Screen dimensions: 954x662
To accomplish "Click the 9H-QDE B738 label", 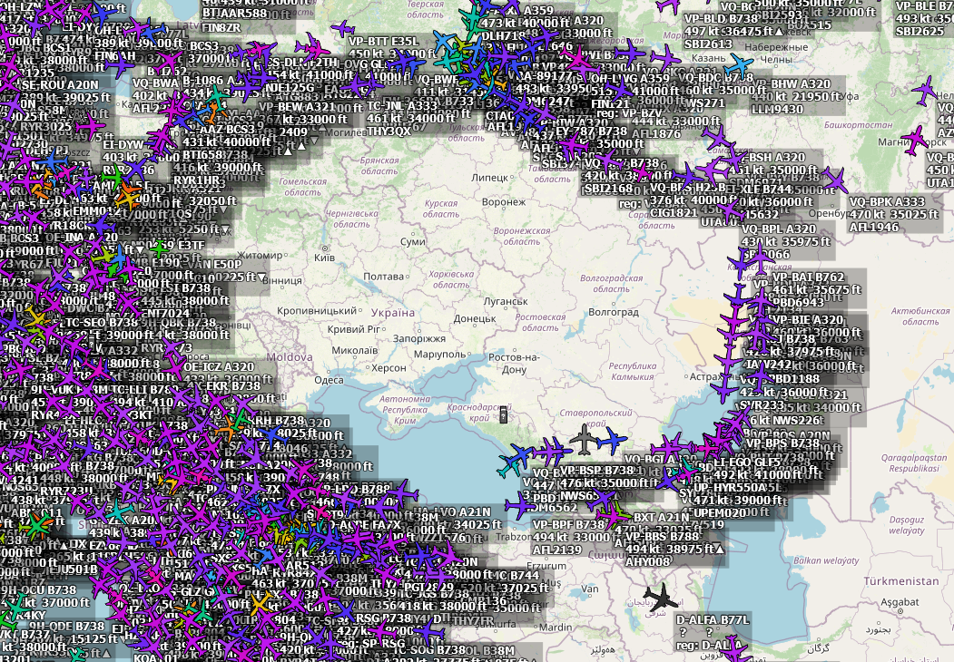I will [67, 626].
